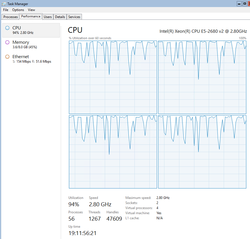Click the top-left CPU utilization graph
The width and height of the screenshot is (250, 239).
coord(113,77)
